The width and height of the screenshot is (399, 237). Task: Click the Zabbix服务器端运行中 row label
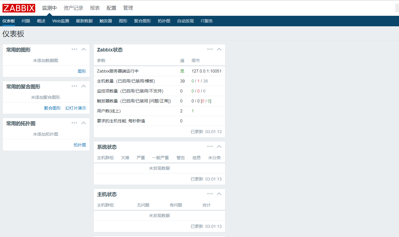(118, 71)
